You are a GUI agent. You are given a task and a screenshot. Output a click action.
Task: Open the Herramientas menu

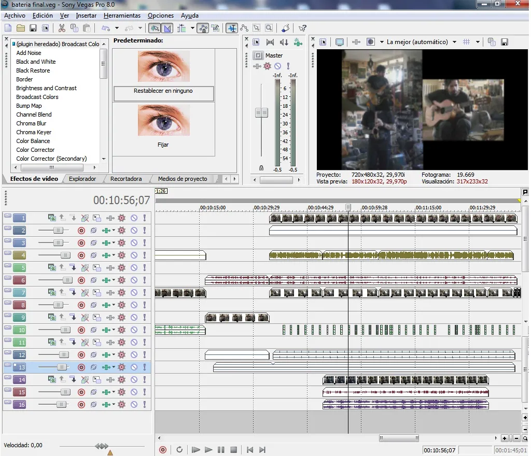click(x=122, y=16)
